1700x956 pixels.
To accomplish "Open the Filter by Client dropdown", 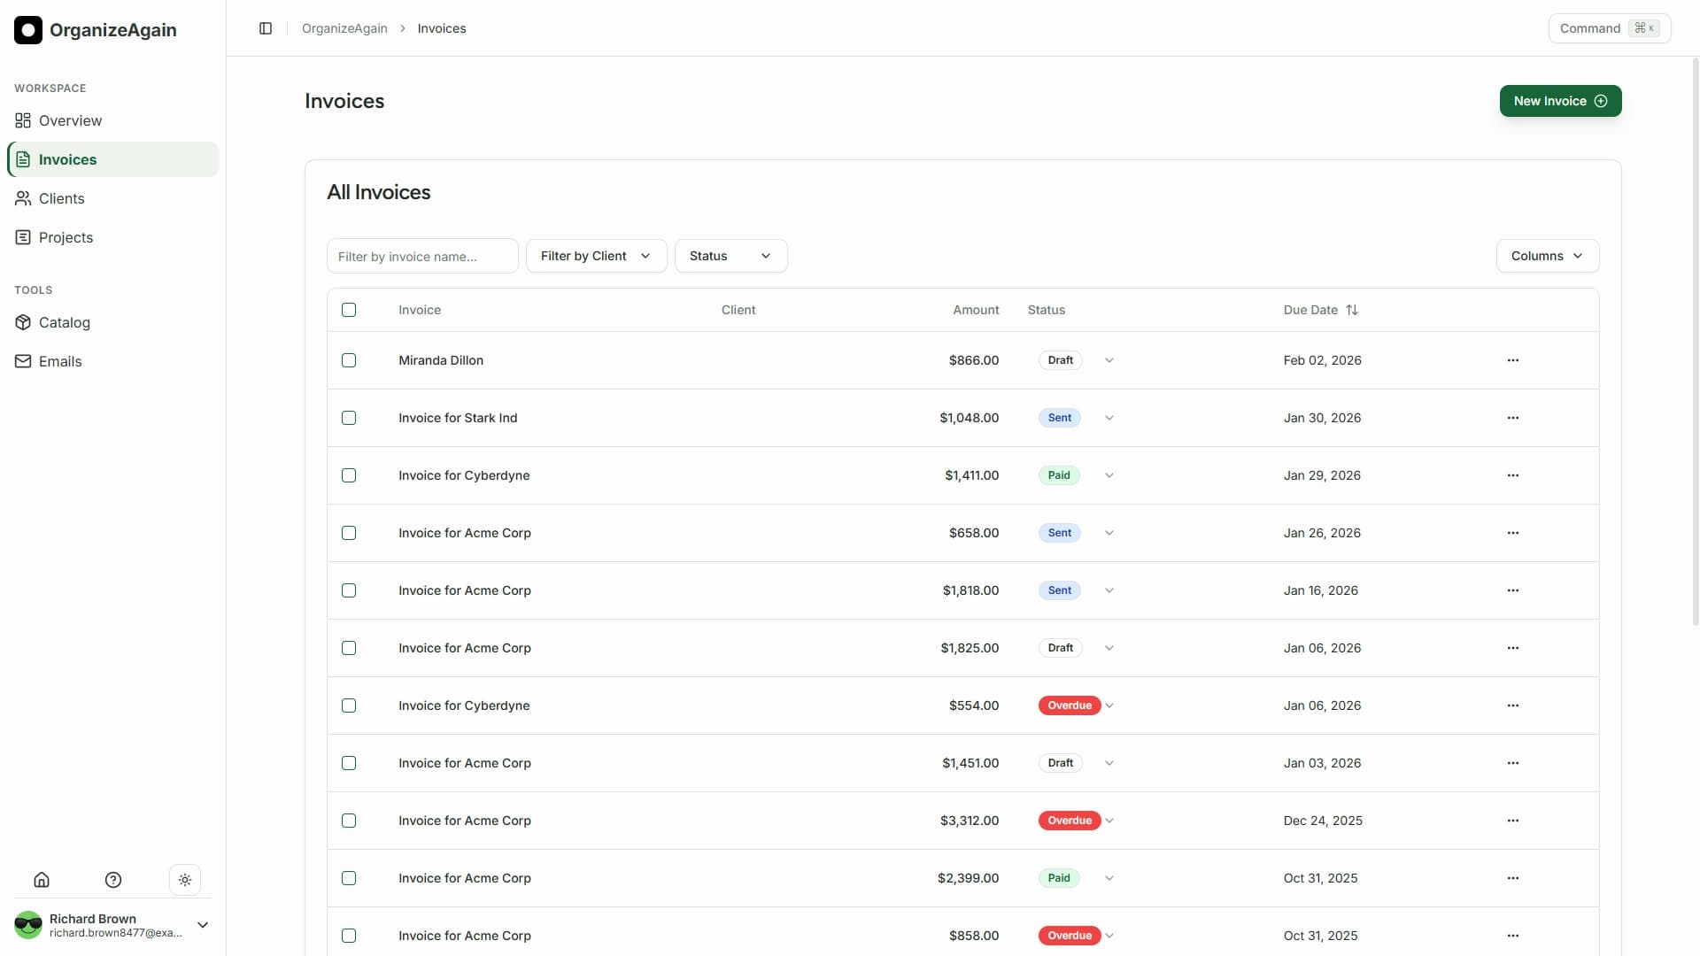I will pos(596,256).
